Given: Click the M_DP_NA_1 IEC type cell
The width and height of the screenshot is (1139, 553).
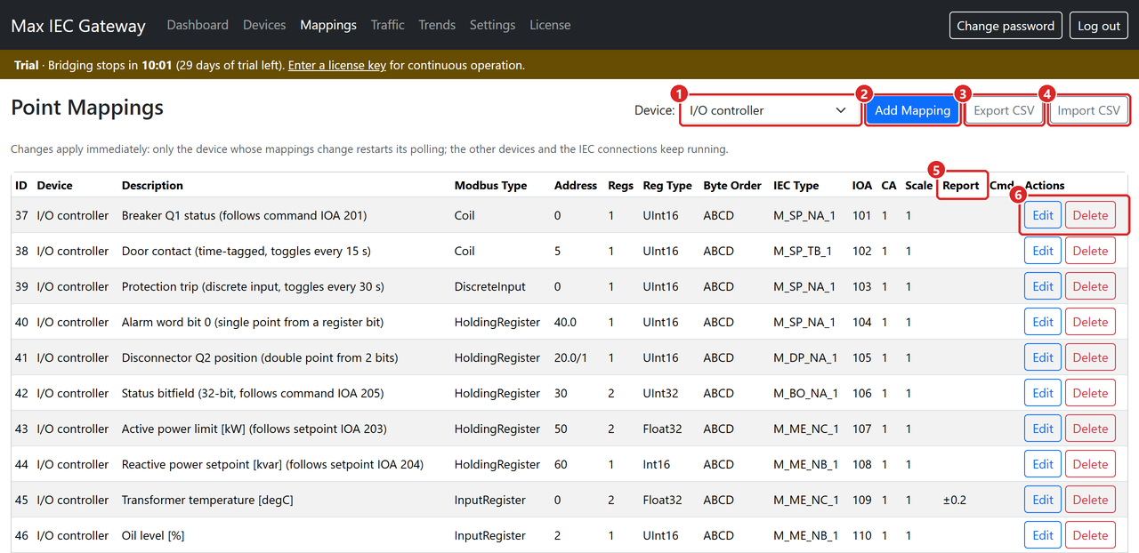Looking at the screenshot, I should coord(805,357).
